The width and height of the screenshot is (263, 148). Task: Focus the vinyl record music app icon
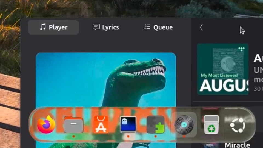click(x=184, y=125)
